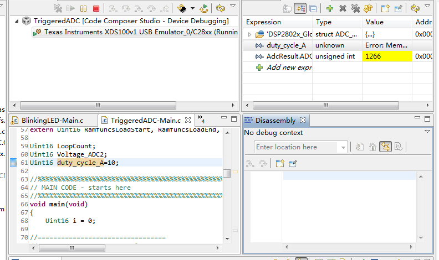Click green Add new expression plus in toolbar

(x=330, y=8)
